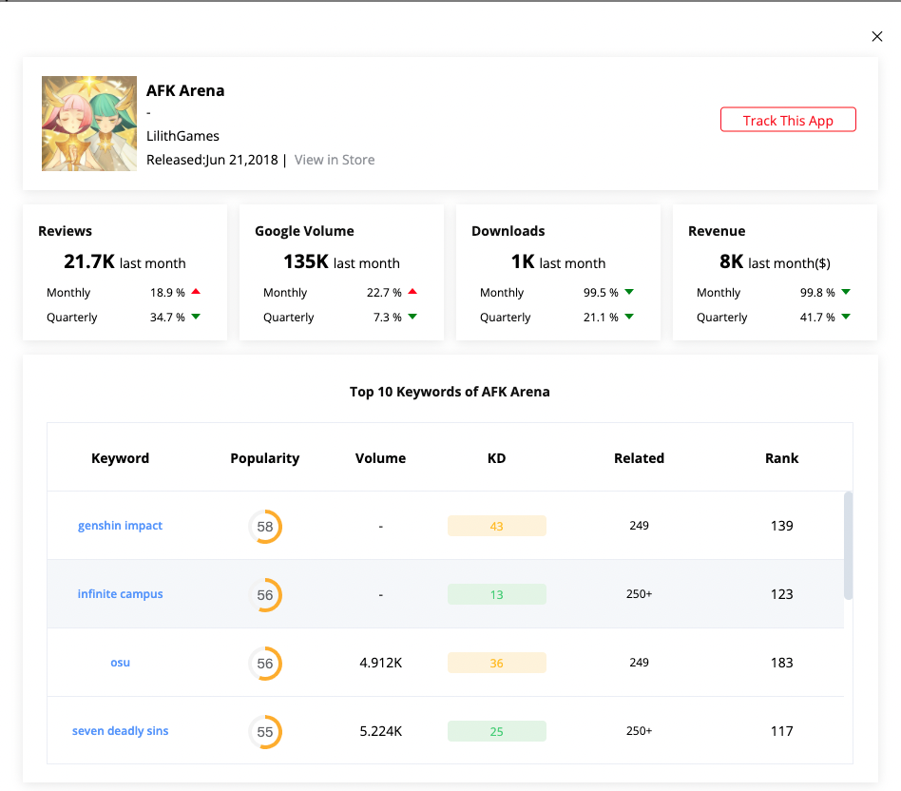Open the genshin impact keyword link
Viewport: 901px width, 791px height.
[x=120, y=526]
